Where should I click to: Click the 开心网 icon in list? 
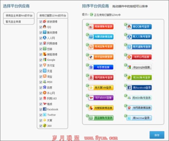[45, 93]
